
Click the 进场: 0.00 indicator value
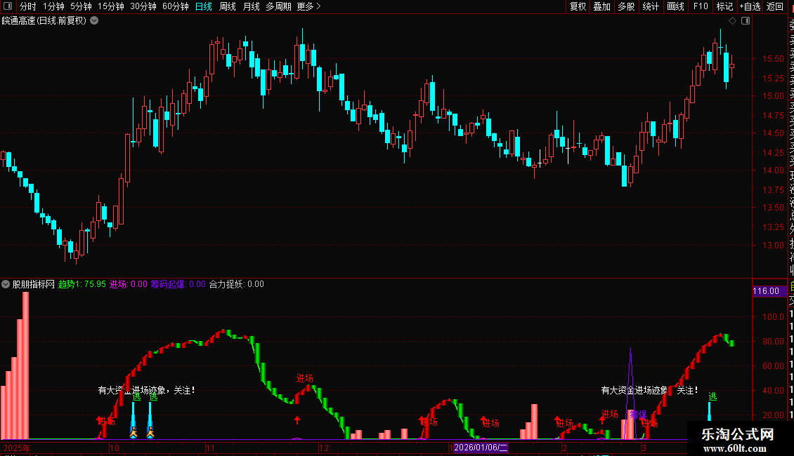129,284
